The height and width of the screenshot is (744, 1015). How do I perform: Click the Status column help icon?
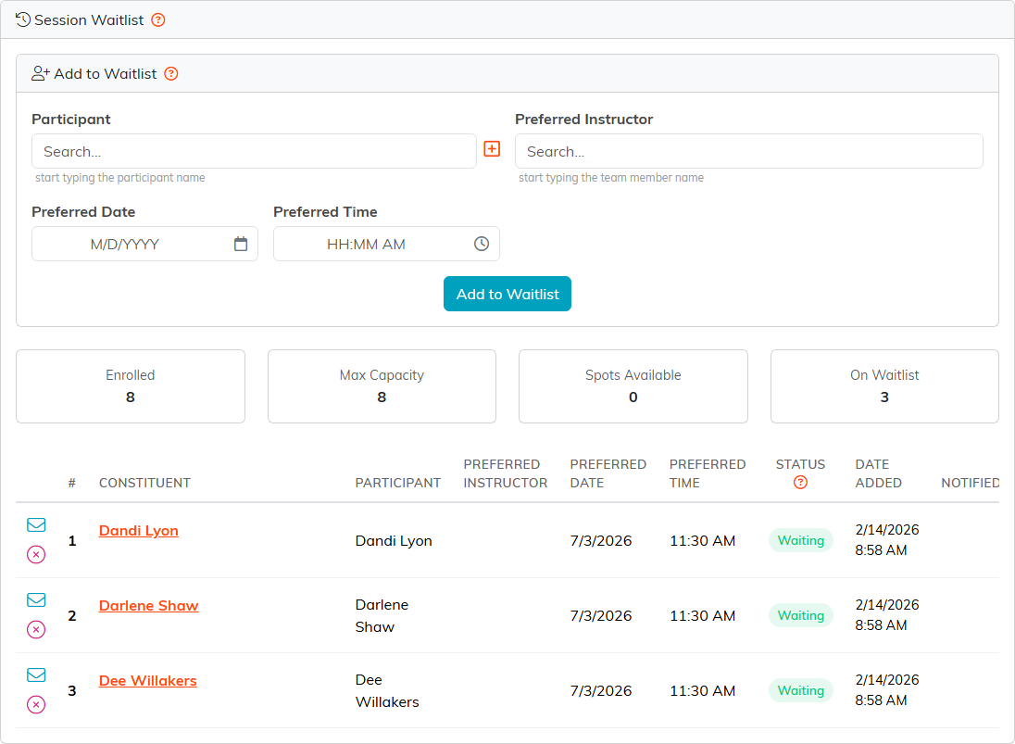coord(801,483)
